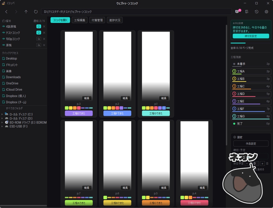273x208 pixels.
Task: Click the 締切を設定 button
Action: point(251,36)
